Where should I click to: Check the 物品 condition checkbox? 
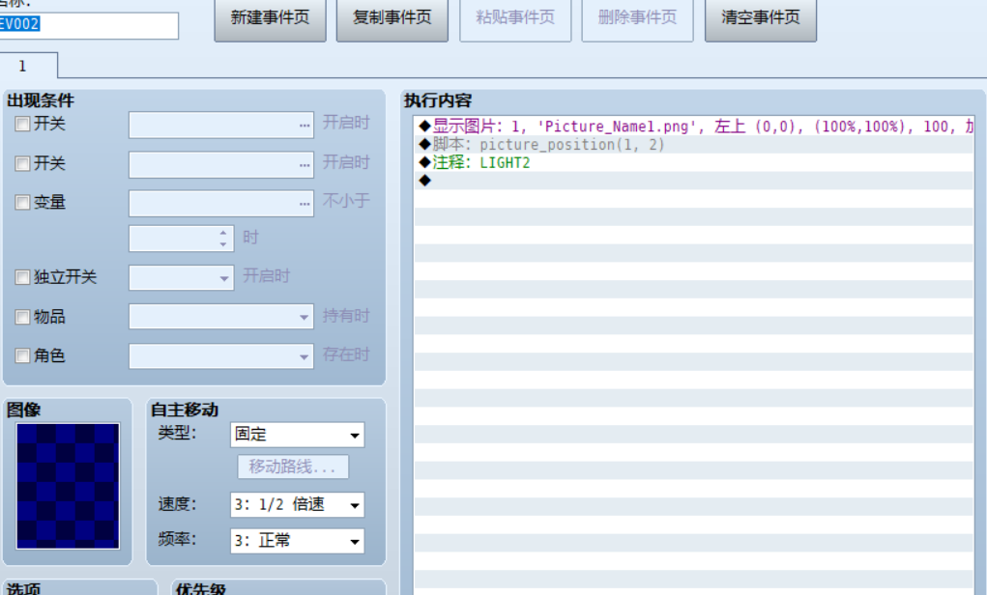pyautogui.click(x=22, y=317)
